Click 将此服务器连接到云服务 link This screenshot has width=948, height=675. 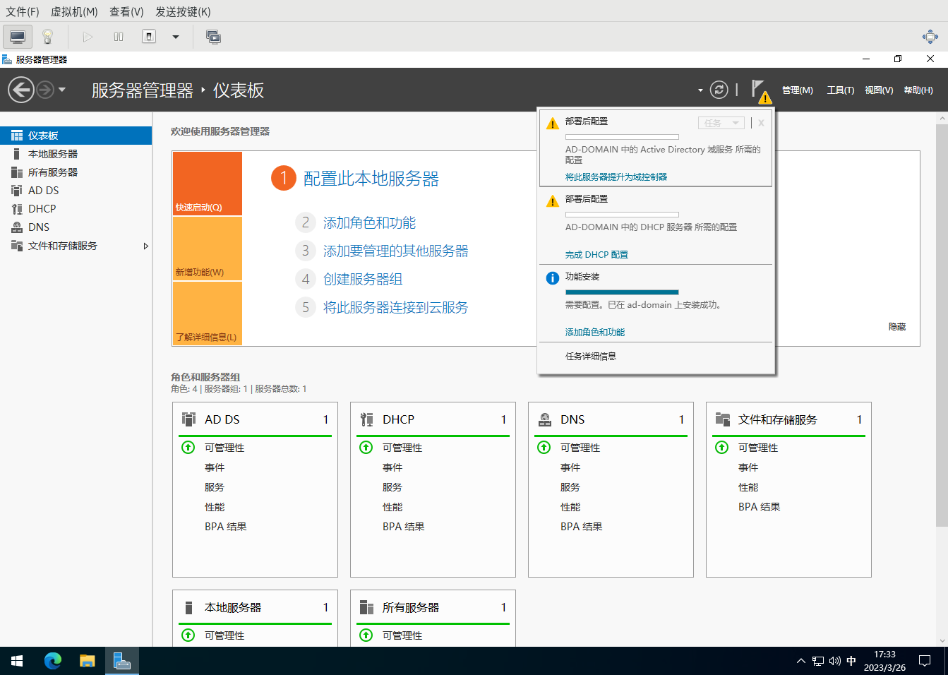395,308
